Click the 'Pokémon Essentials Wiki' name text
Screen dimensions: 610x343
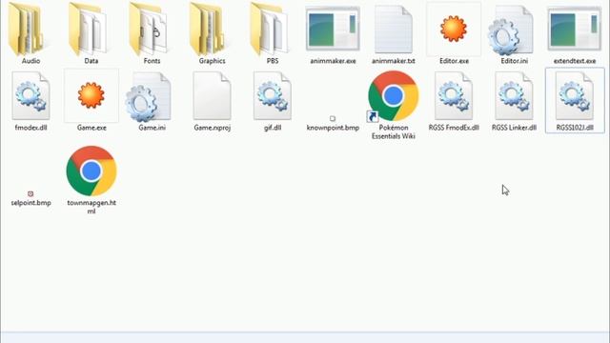(394, 131)
